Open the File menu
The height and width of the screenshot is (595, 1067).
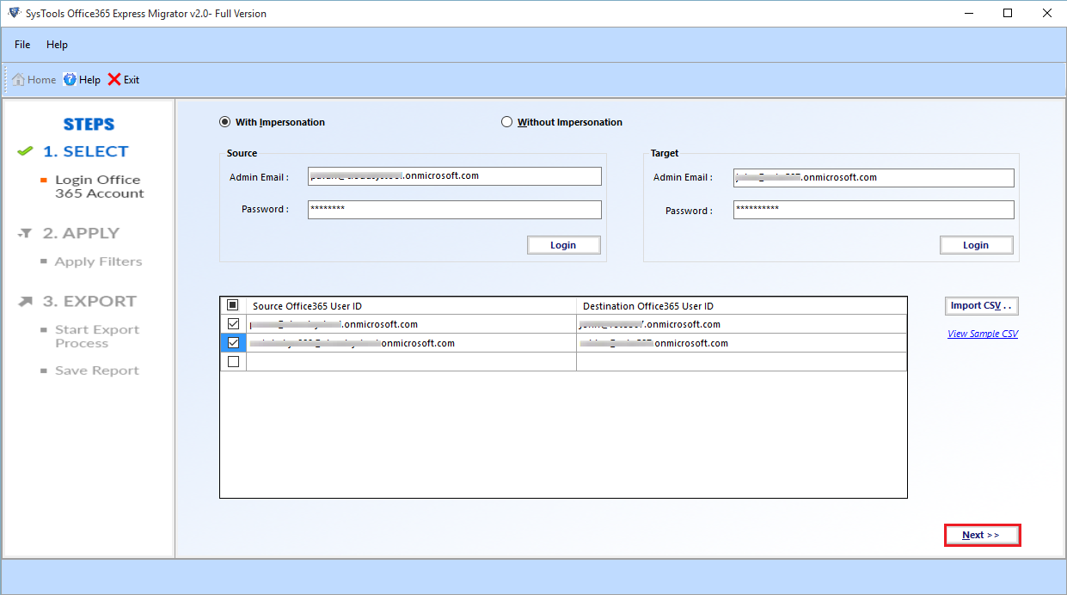(22, 45)
